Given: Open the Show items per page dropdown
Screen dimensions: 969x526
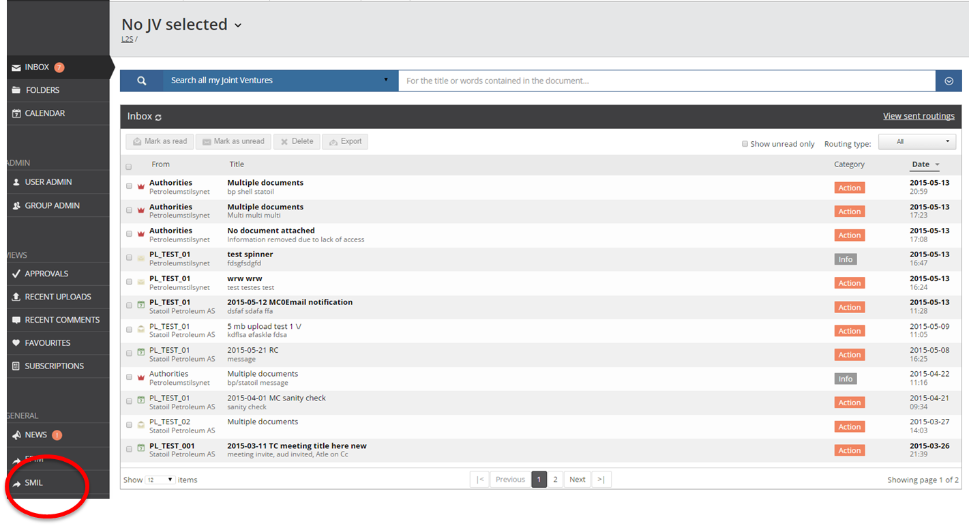Looking at the screenshot, I should tap(160, 480).
